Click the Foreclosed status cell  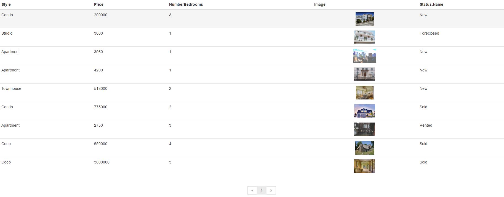click(x=429, y=33)
